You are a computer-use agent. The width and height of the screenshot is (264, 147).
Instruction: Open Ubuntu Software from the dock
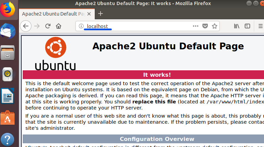coord(7,118)
